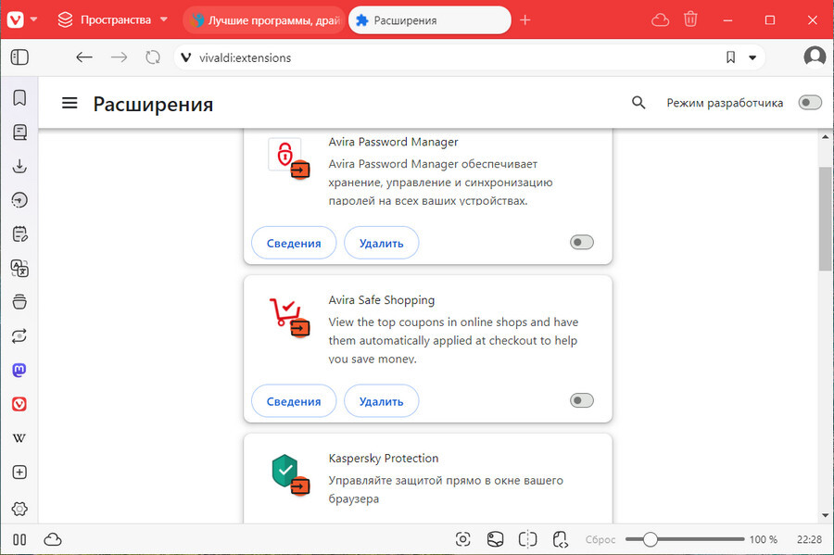Image resolution: width=834 pixels, height=555 pixels.
Task: Open Settings gear in sidebar
Action: click(x=19, y=509)
